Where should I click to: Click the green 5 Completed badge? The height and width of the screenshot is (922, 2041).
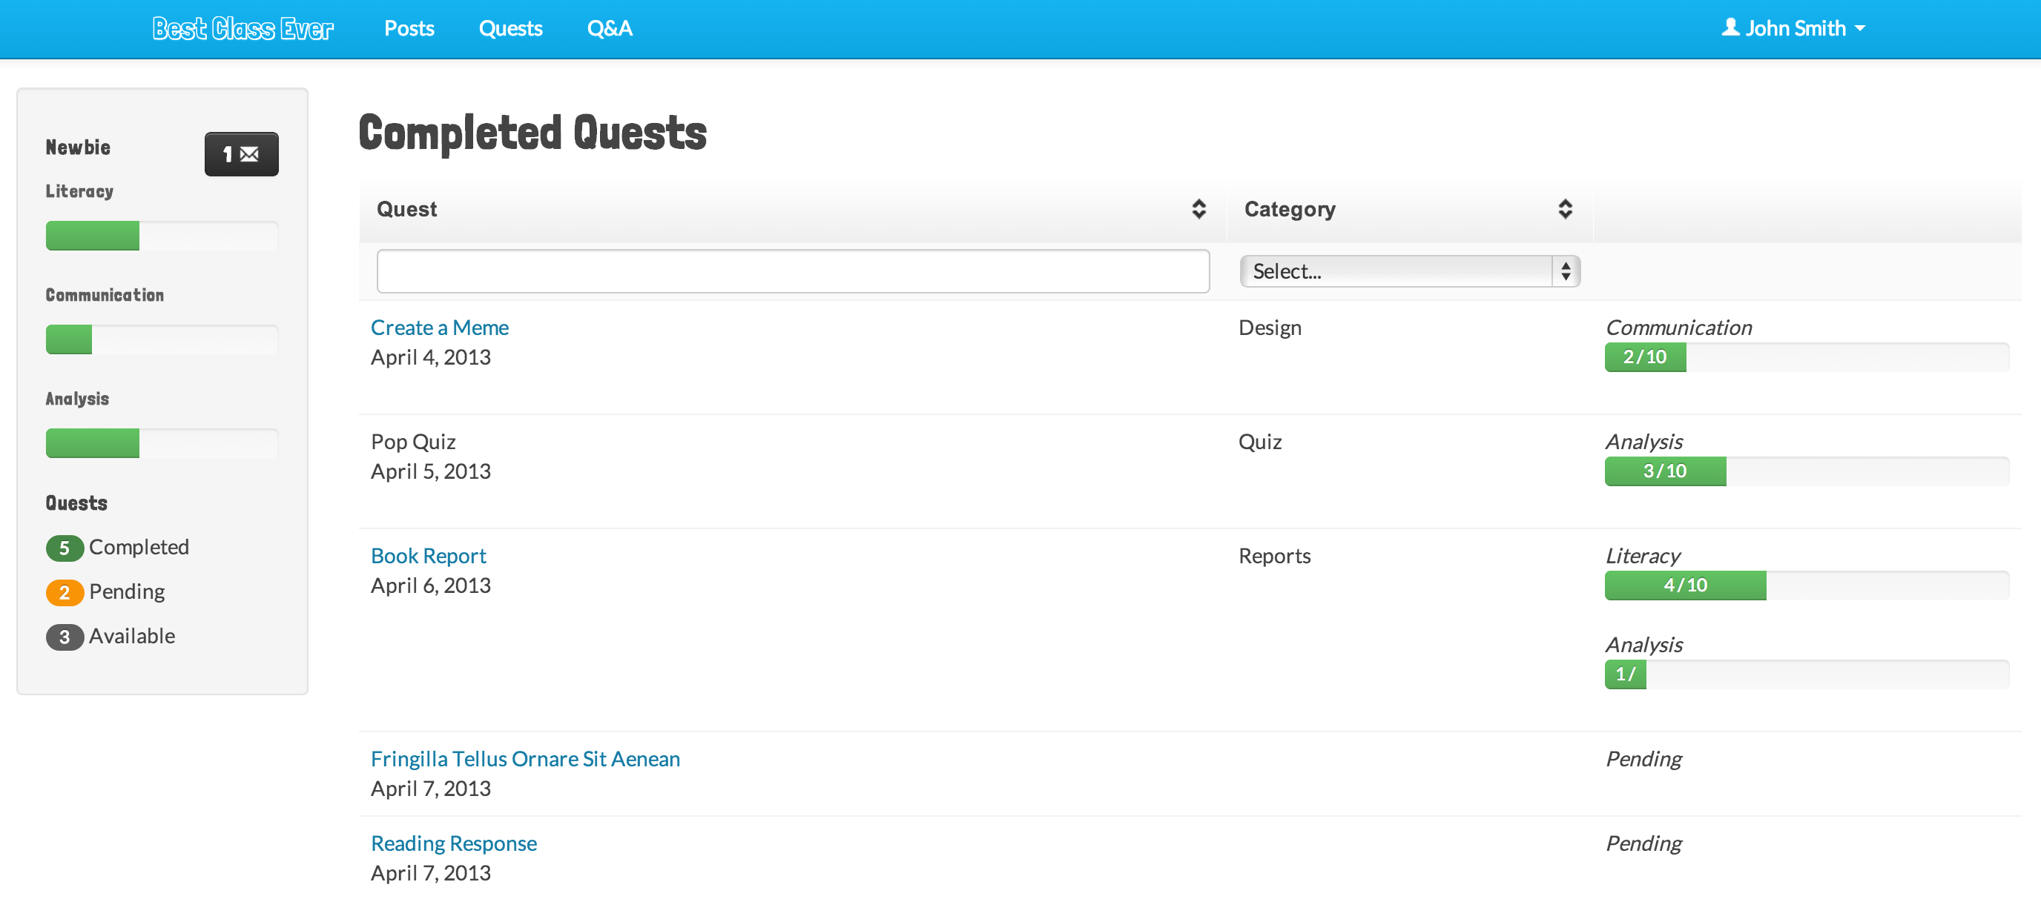coord(65,548)
